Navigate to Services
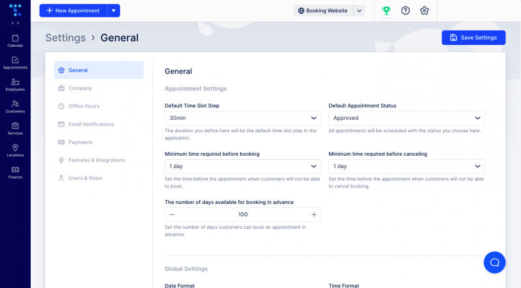The width and height of the screenshot is (521, 288). point(15,129)
